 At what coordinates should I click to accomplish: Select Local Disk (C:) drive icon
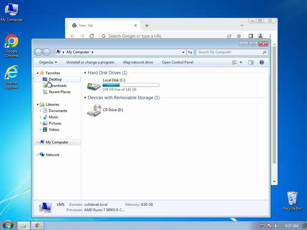point(94,86)
